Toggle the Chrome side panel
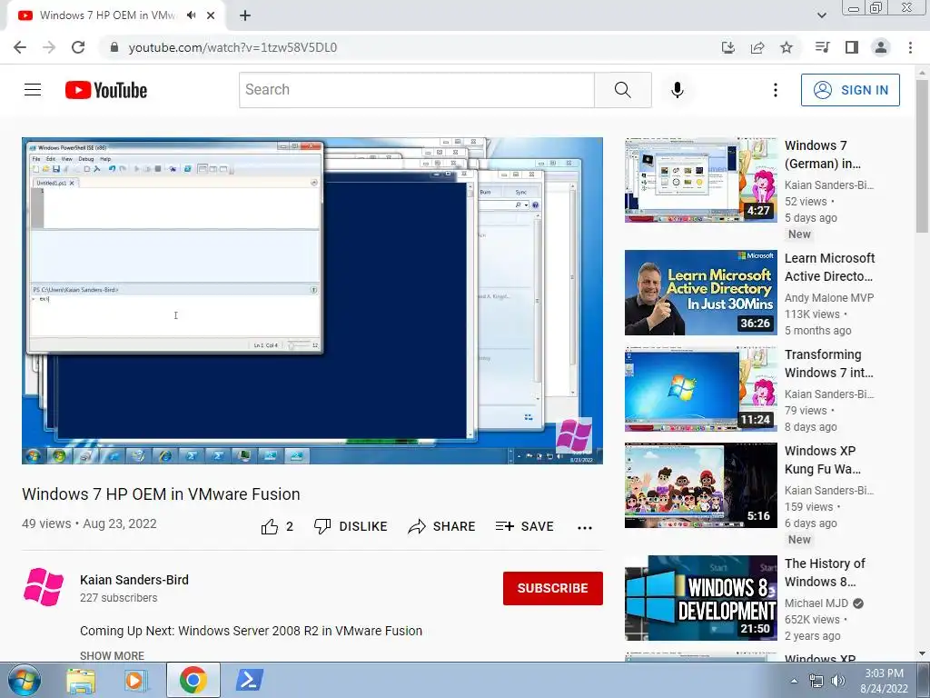The width and height of the screenshot is (930, 698). pos(852,47)
